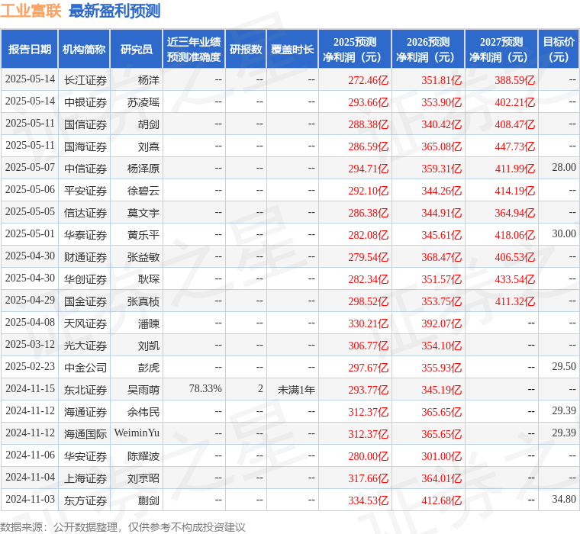The height and width of the screenshot is (534, 580).
Task: Click the 目标价 column header
Action: coord(559,50)
